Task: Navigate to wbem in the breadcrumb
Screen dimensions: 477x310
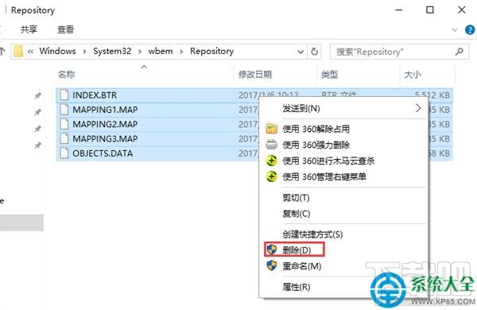Action: tap(161, 51)
